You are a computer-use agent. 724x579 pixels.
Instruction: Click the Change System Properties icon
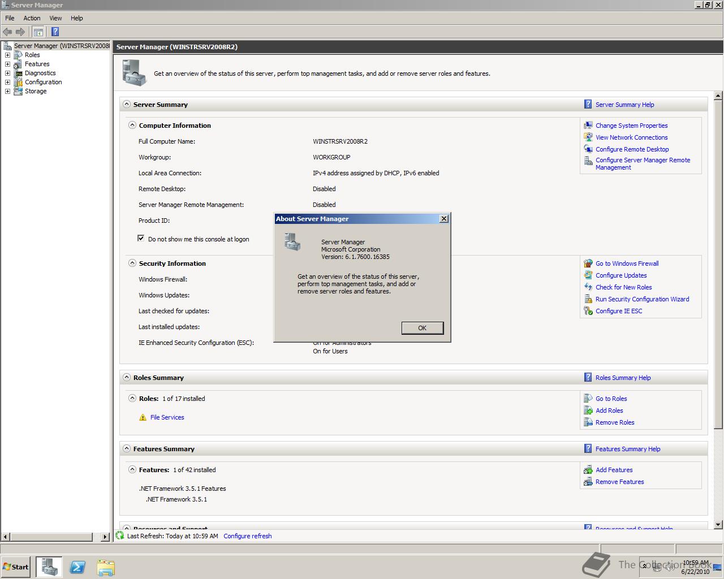click(588, 126)
